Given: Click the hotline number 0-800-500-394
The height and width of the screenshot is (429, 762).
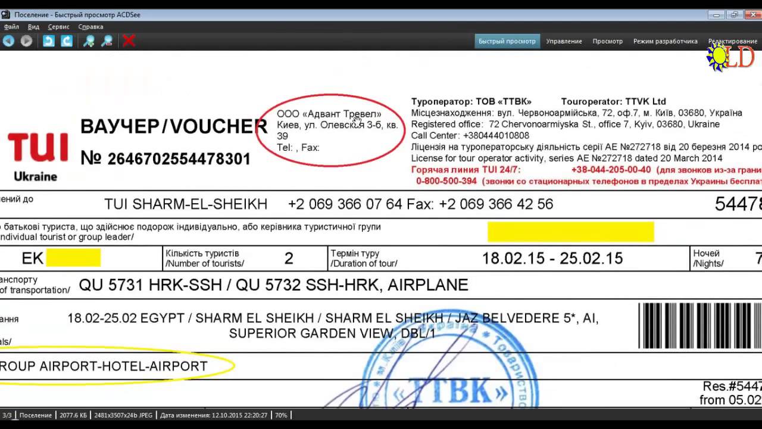Looking at the screenshot, I should [x=446, y=181].
